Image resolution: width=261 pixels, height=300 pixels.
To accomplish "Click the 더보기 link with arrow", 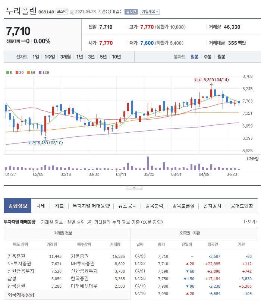I will (251, 222).
